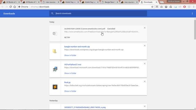
Task: Close the Downloads tab
Action: pos(156,2)
